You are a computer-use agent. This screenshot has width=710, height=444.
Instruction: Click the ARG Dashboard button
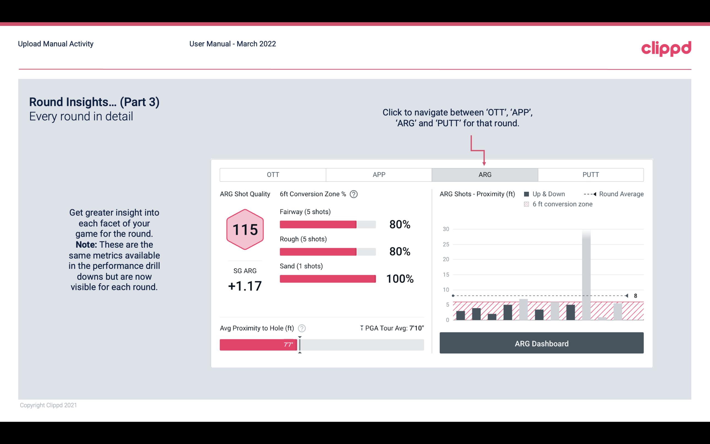click(x=542, y=343)
